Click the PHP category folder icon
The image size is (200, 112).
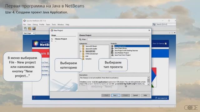coord(83,56)
